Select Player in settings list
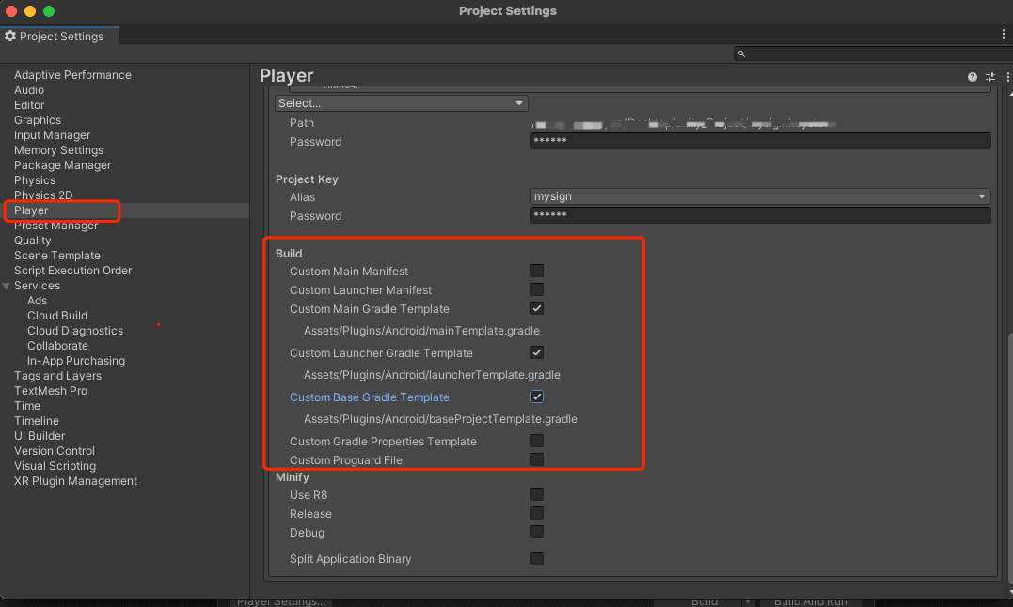Screen dimensions: 1013x607 point(31,210)
